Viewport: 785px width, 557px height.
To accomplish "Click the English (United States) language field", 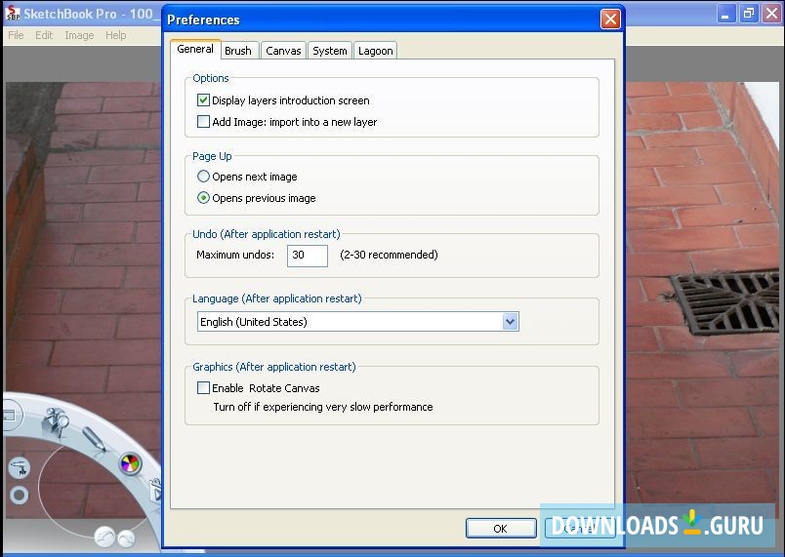I will click(x=358, y=322).
